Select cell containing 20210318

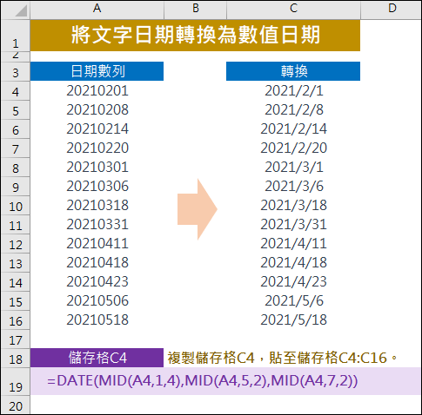pos(97,206)
